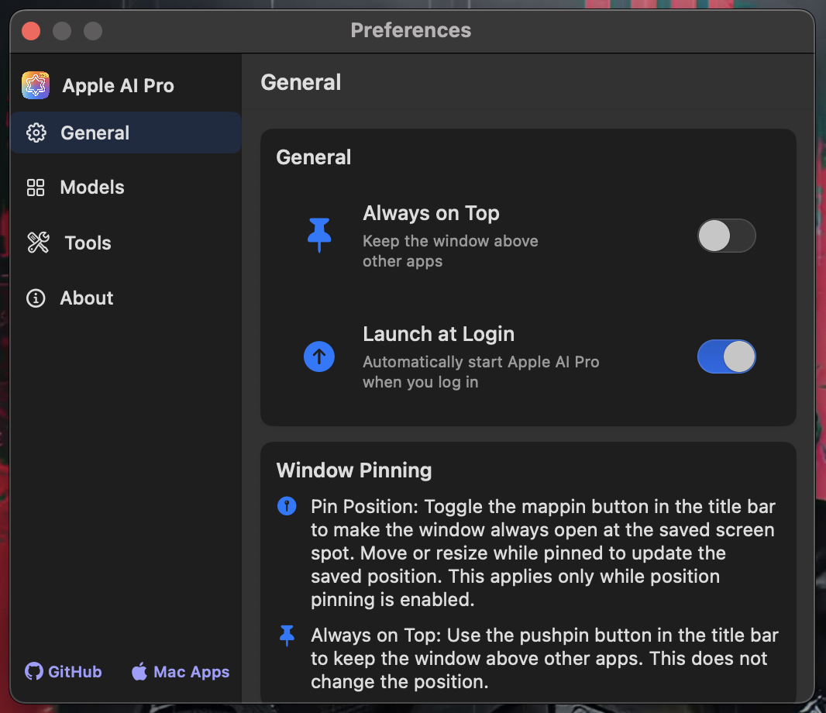
Task: Enable the Always on Top switch
Action: [x=726, y=236]
